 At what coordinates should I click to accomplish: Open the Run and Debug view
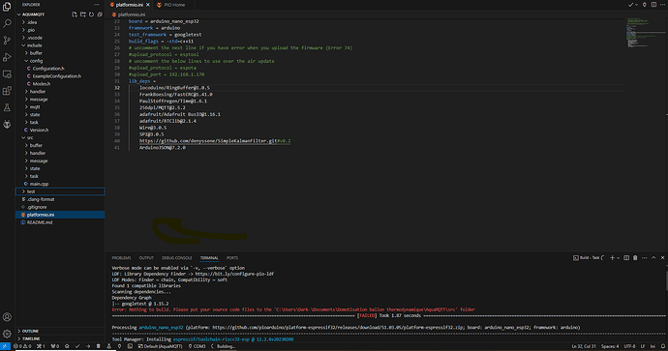click(7, 57)
